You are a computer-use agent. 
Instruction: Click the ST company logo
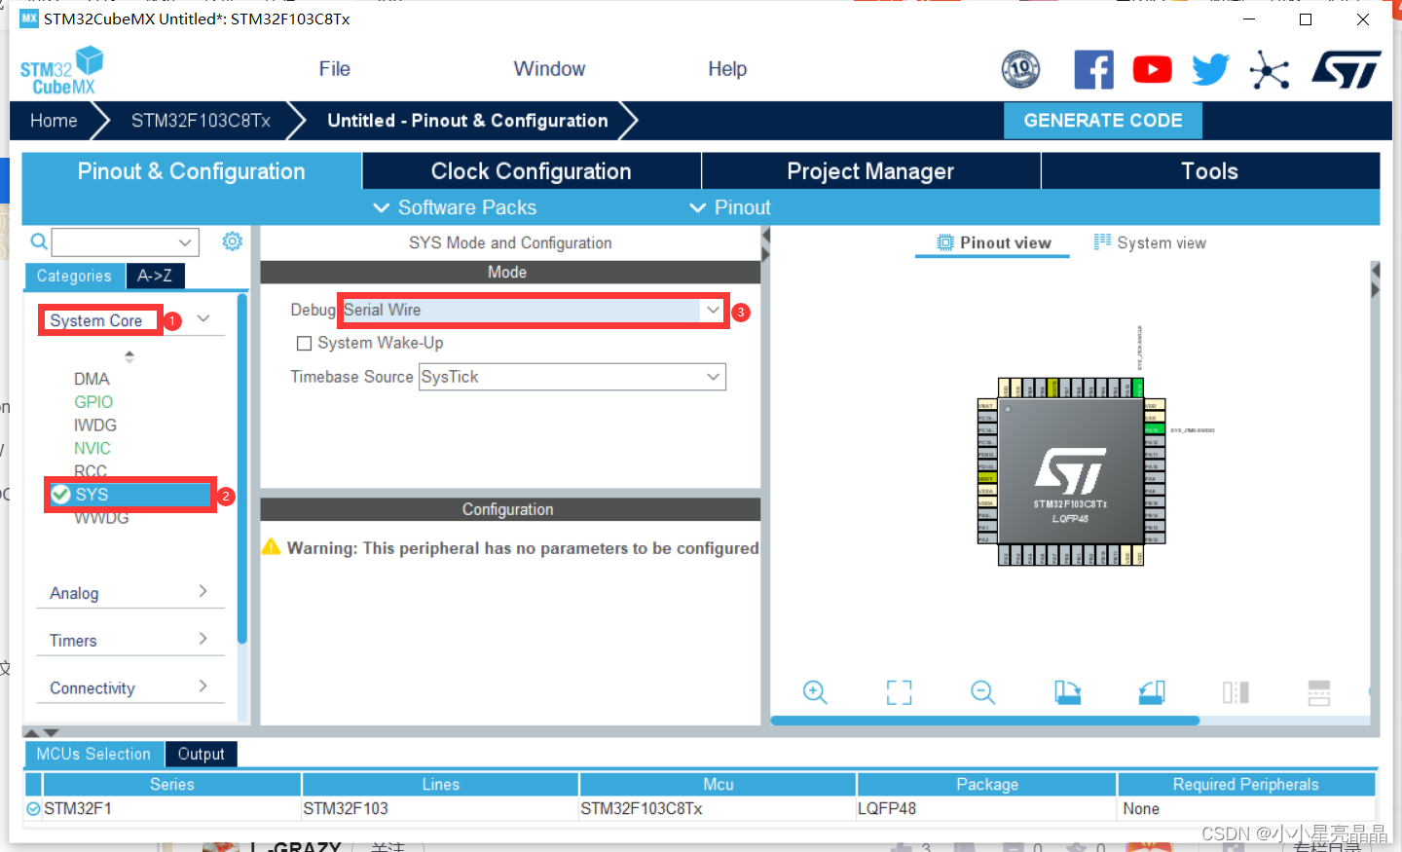(x=1347, y=70)
